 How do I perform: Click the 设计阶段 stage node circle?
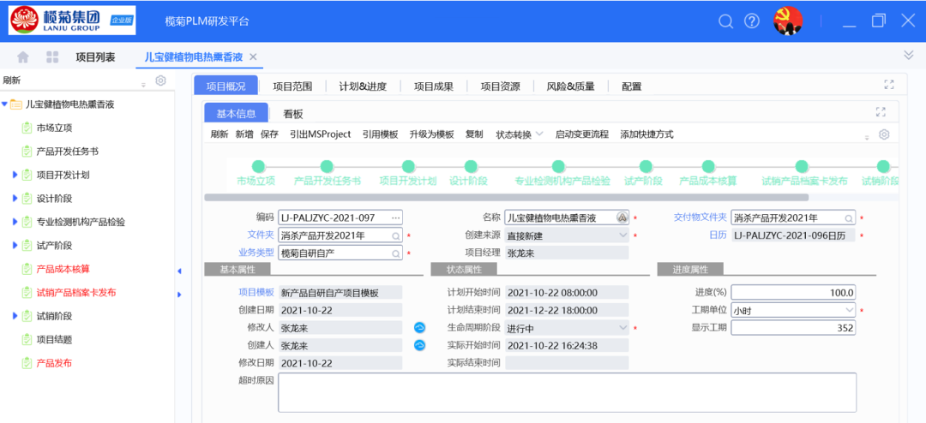(x=471, y=166)
